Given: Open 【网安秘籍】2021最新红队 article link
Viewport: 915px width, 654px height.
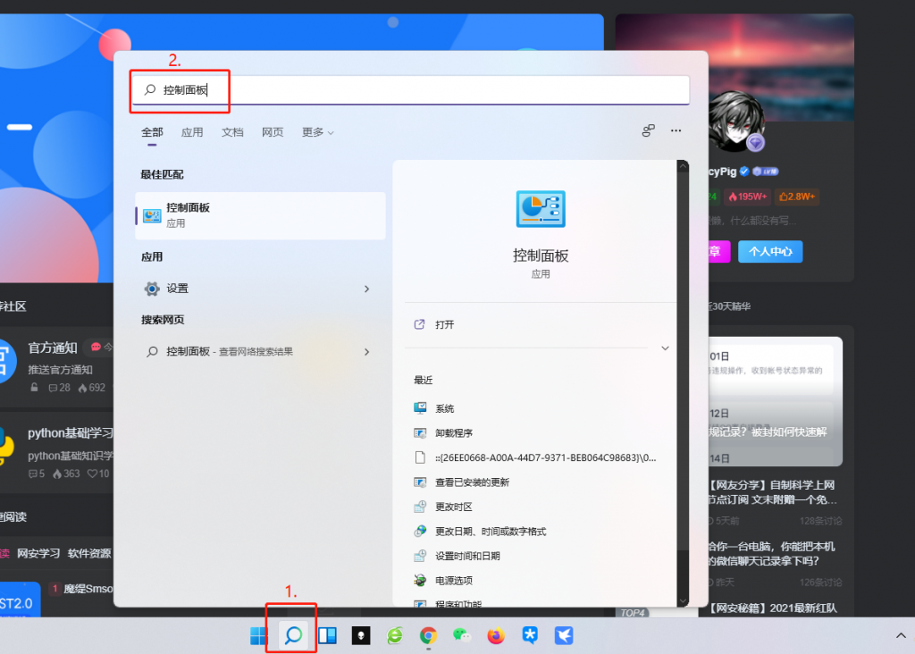Looking at the screenshot, I should [x=773, y=608].
